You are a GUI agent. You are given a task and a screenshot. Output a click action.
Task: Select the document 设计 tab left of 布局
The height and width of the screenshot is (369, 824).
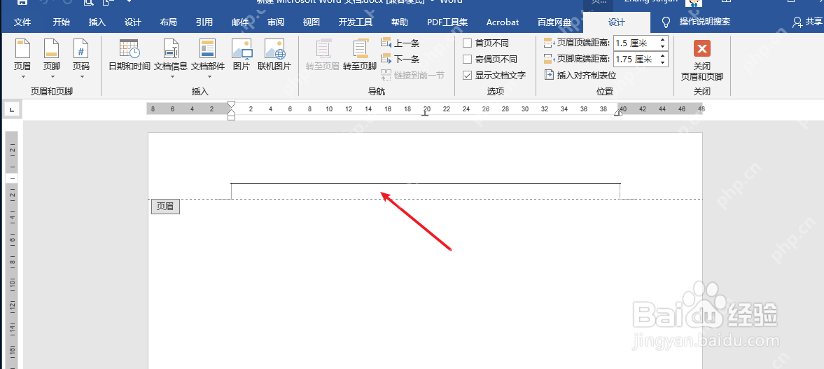[133, 22]
